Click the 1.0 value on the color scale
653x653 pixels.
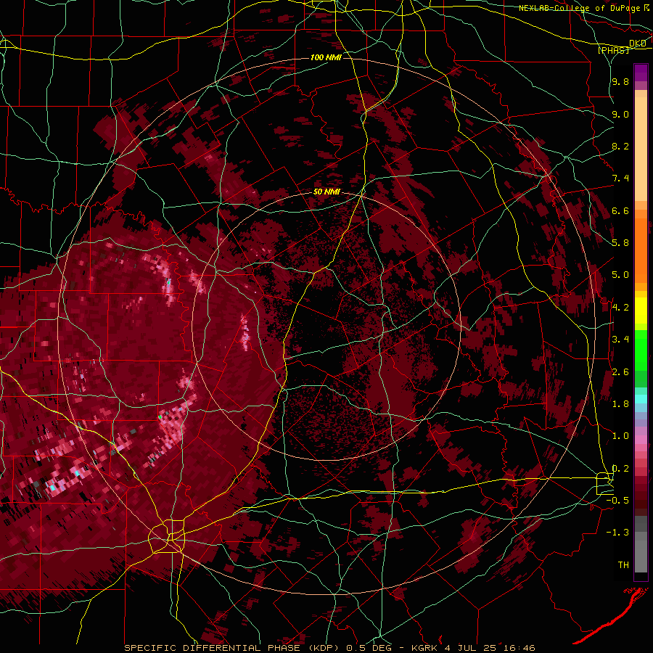(x=620, y=436)
